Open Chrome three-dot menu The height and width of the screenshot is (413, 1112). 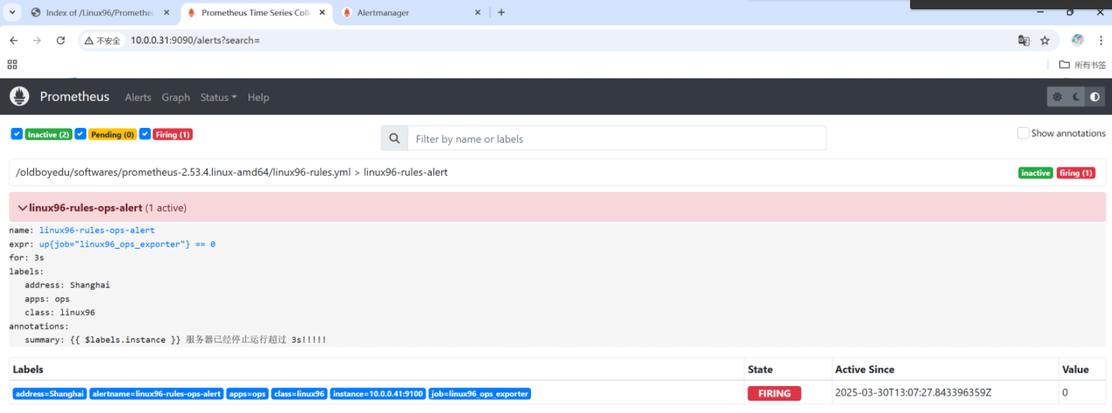[1101, 40]
